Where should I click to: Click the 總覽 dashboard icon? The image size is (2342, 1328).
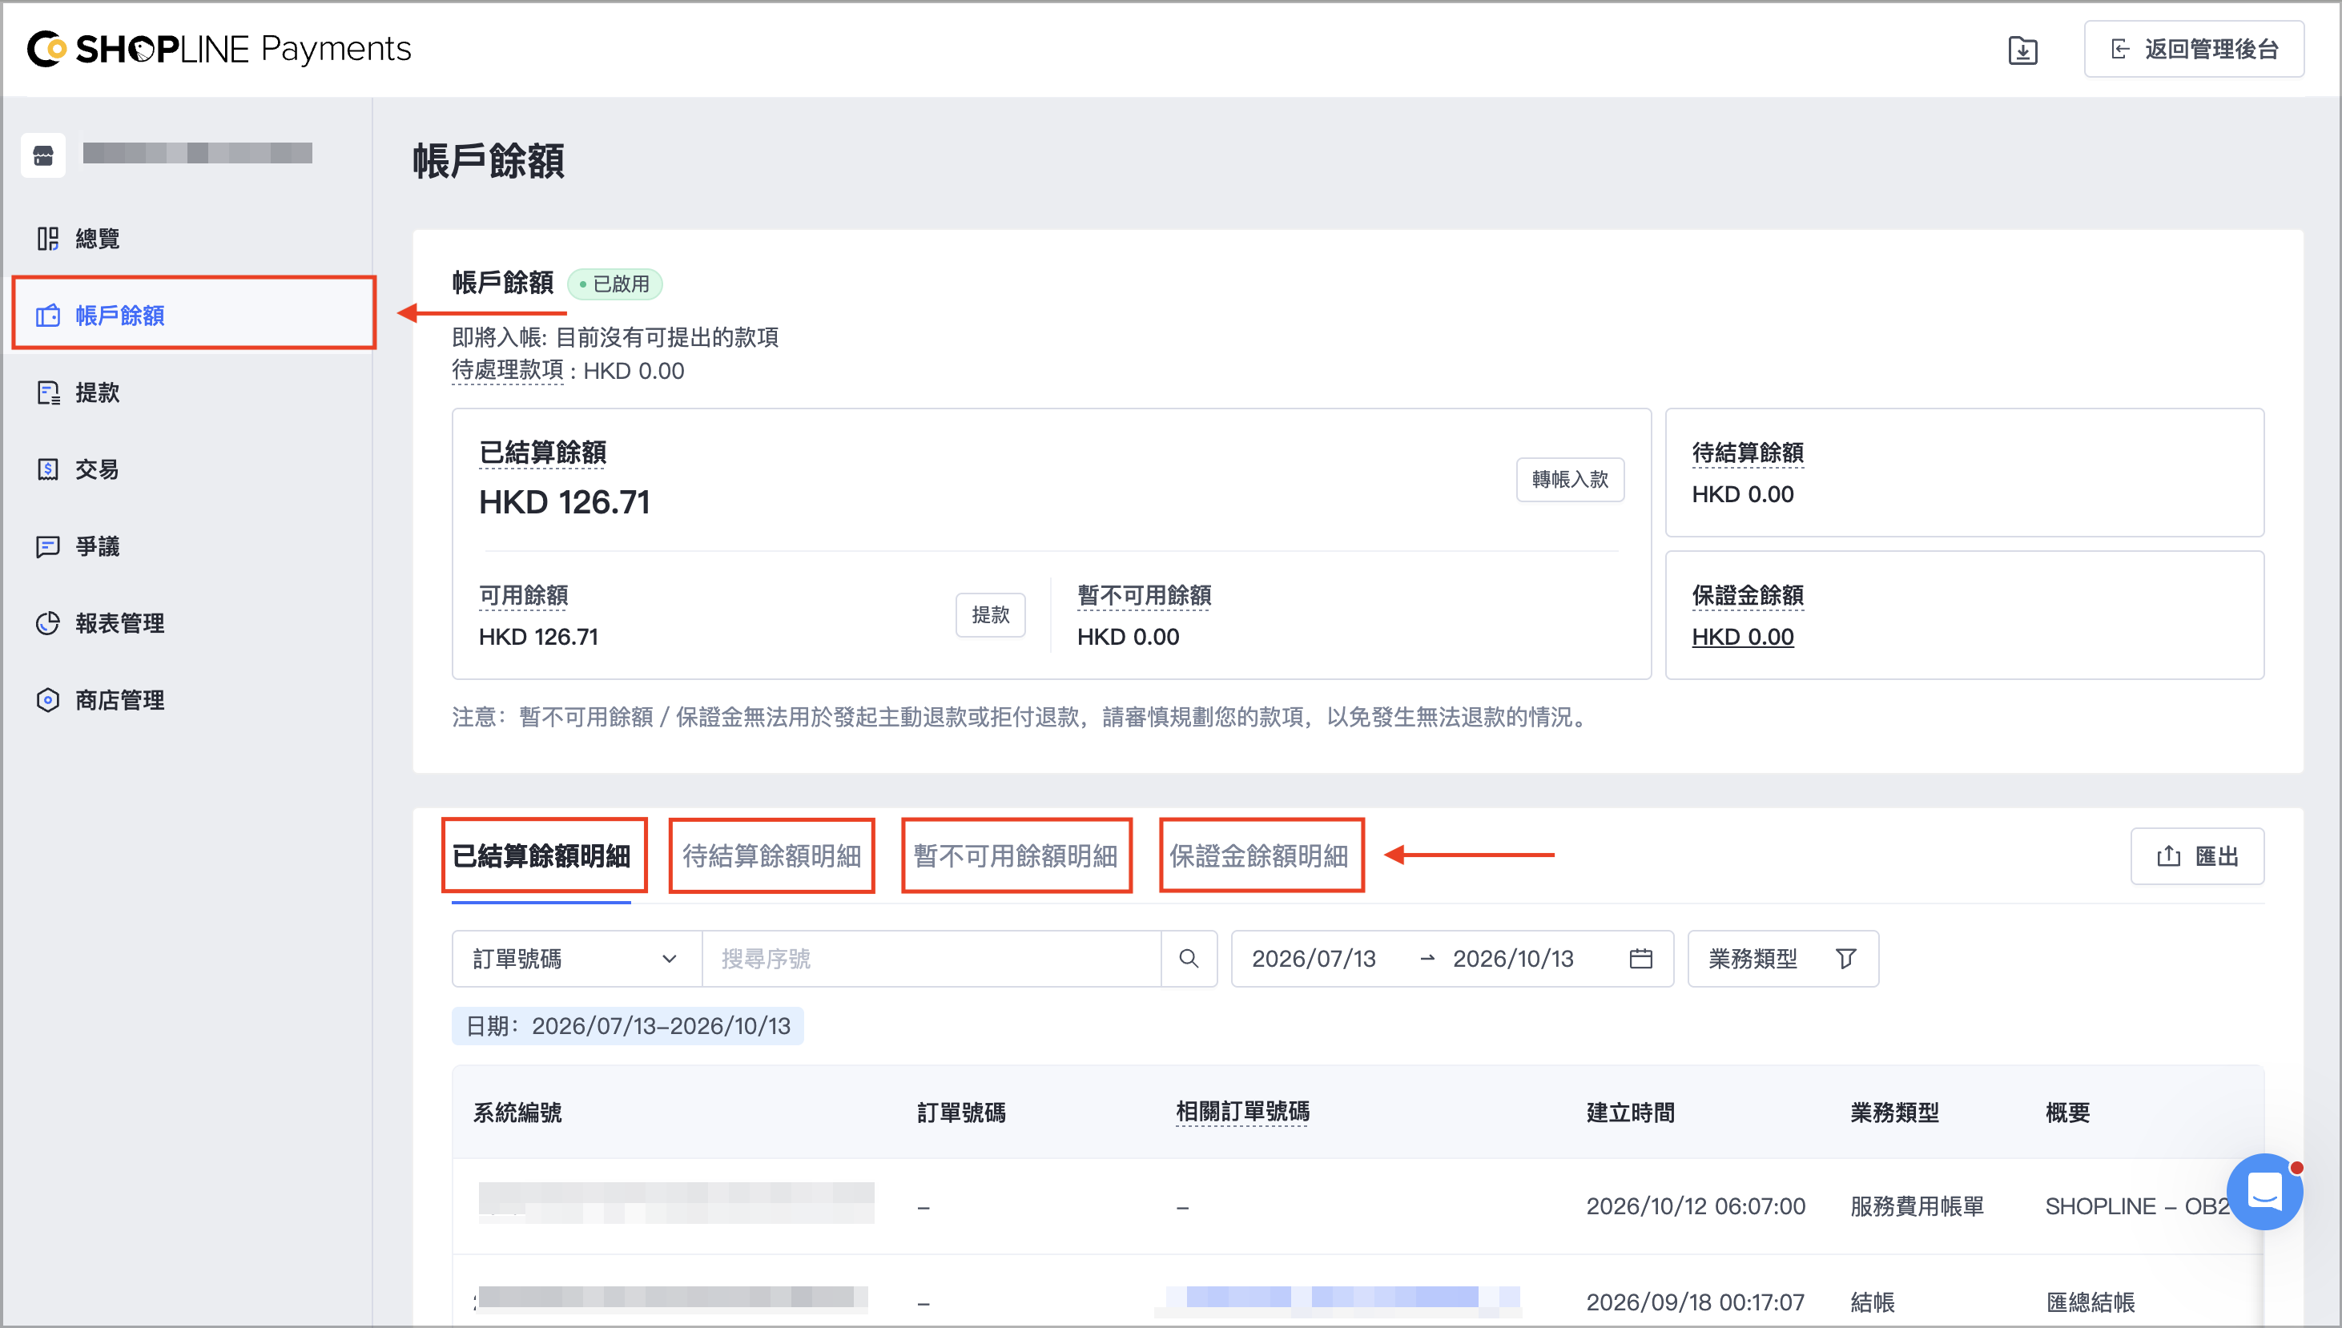pos(47,239)
